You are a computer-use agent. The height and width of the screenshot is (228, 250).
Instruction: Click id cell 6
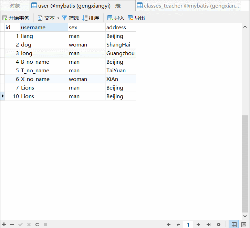click(12, 79)
